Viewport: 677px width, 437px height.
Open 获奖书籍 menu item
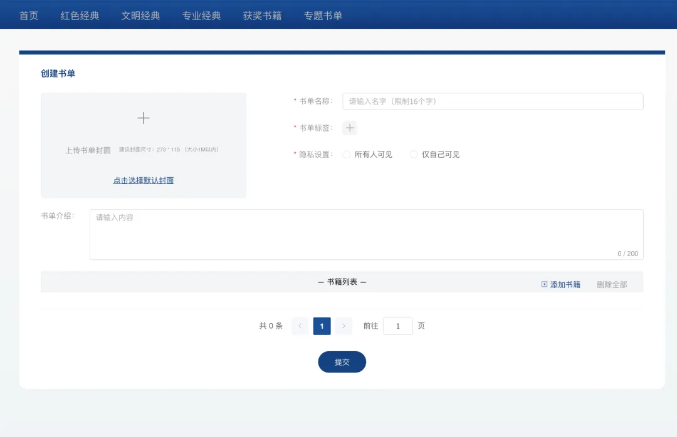[x=262, y=16]
